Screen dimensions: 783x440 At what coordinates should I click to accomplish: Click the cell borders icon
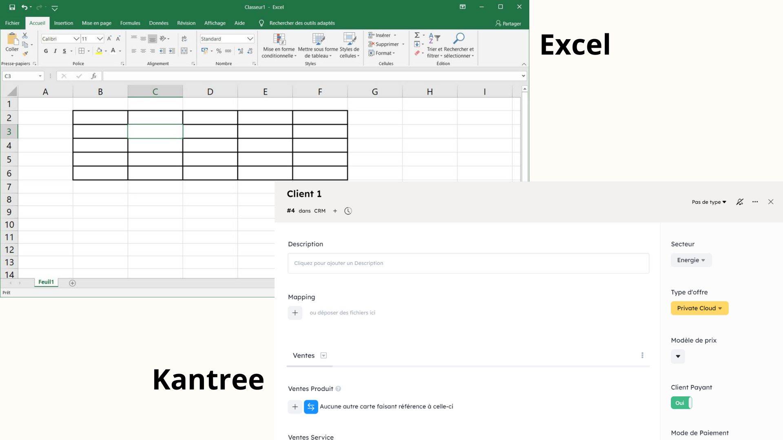[82, 51]
